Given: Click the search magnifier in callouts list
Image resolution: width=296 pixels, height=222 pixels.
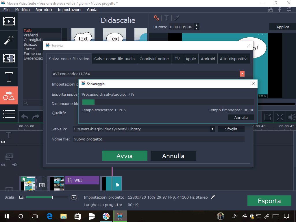Looking at the screenshot, I should (26, 103).
